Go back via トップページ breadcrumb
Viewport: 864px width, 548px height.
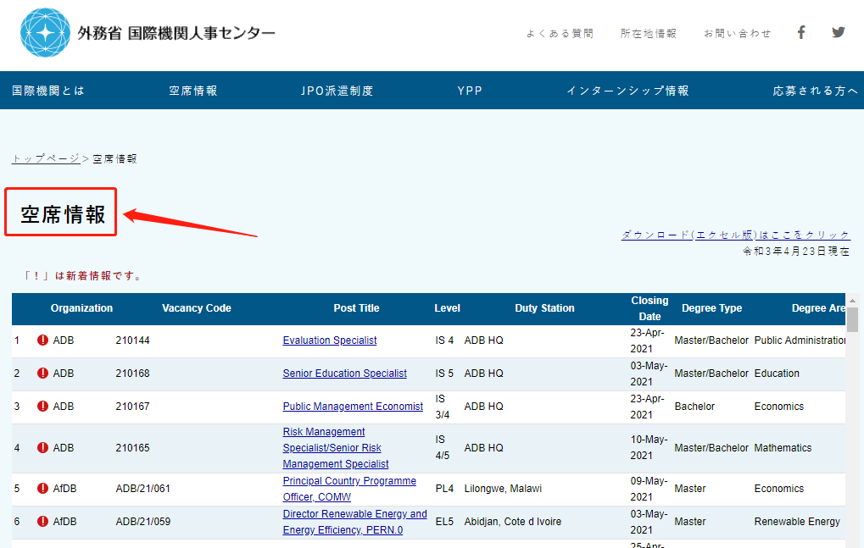(x=45, y=159)
